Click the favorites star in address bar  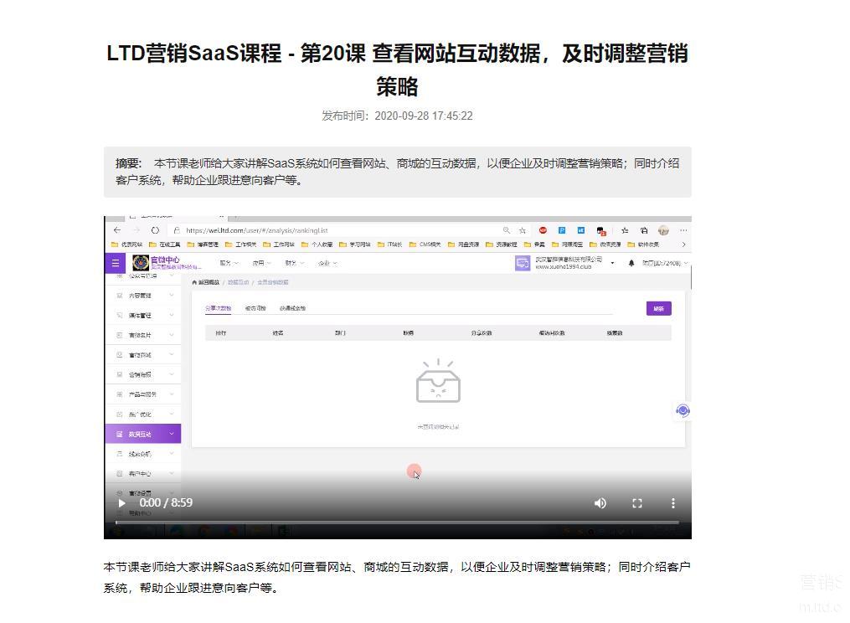tap(523, 230)
